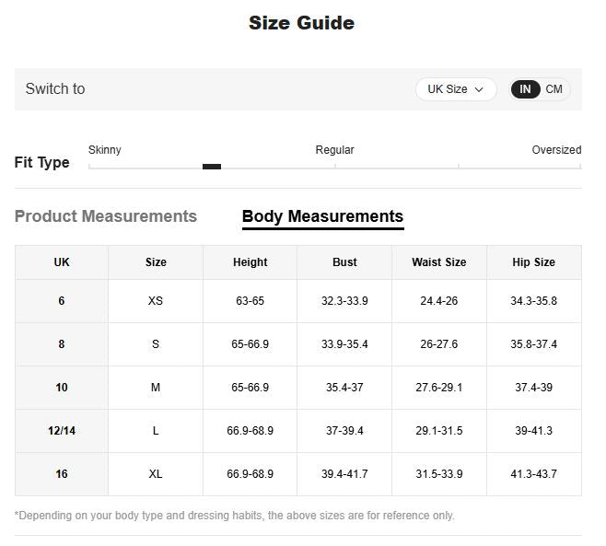Screen dimensions: 606x546
Task: Click the Switch to label
Action: coord(55,89)
